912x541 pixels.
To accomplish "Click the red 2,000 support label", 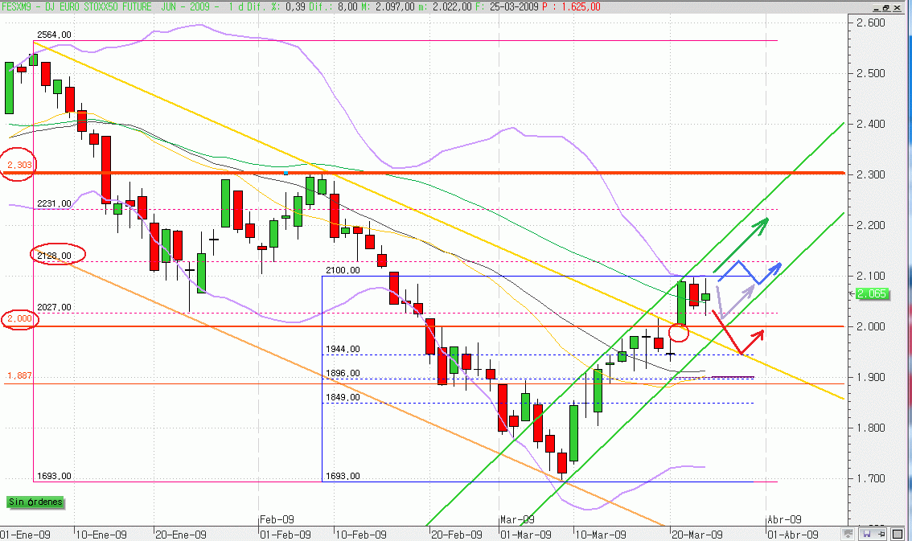I will click(x=19, y=318).
